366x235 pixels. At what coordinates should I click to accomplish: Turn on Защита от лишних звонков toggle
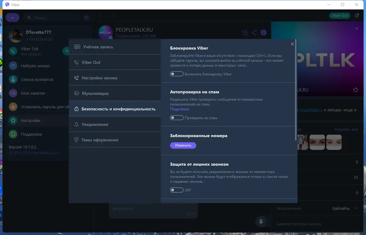coord(176,190)
